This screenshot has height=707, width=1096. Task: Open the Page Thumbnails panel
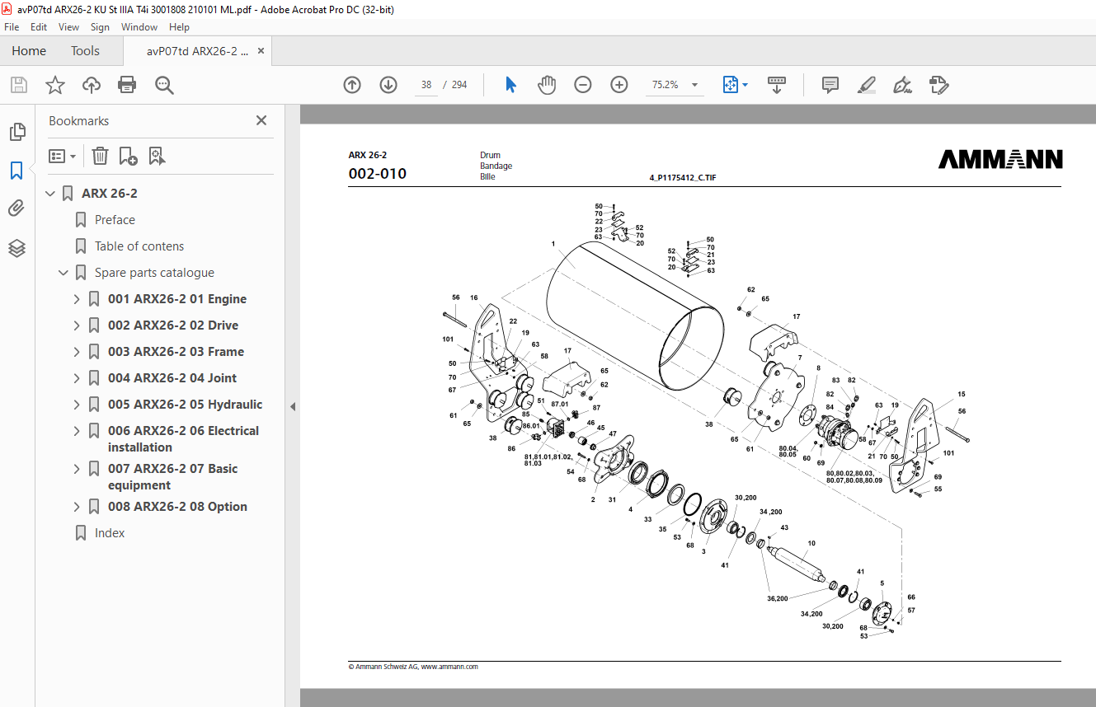(16, 132)
